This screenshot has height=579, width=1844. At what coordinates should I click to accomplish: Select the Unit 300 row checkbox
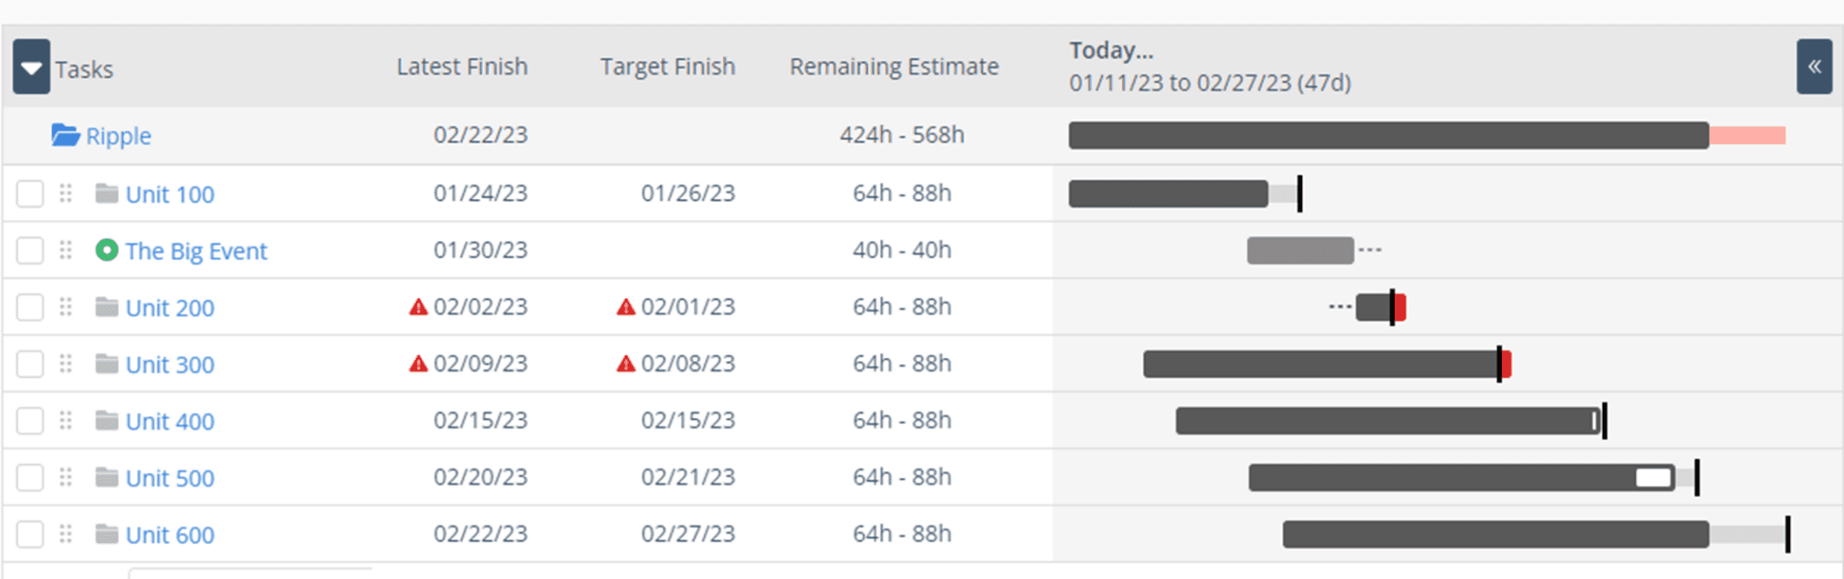click(30, 364)
